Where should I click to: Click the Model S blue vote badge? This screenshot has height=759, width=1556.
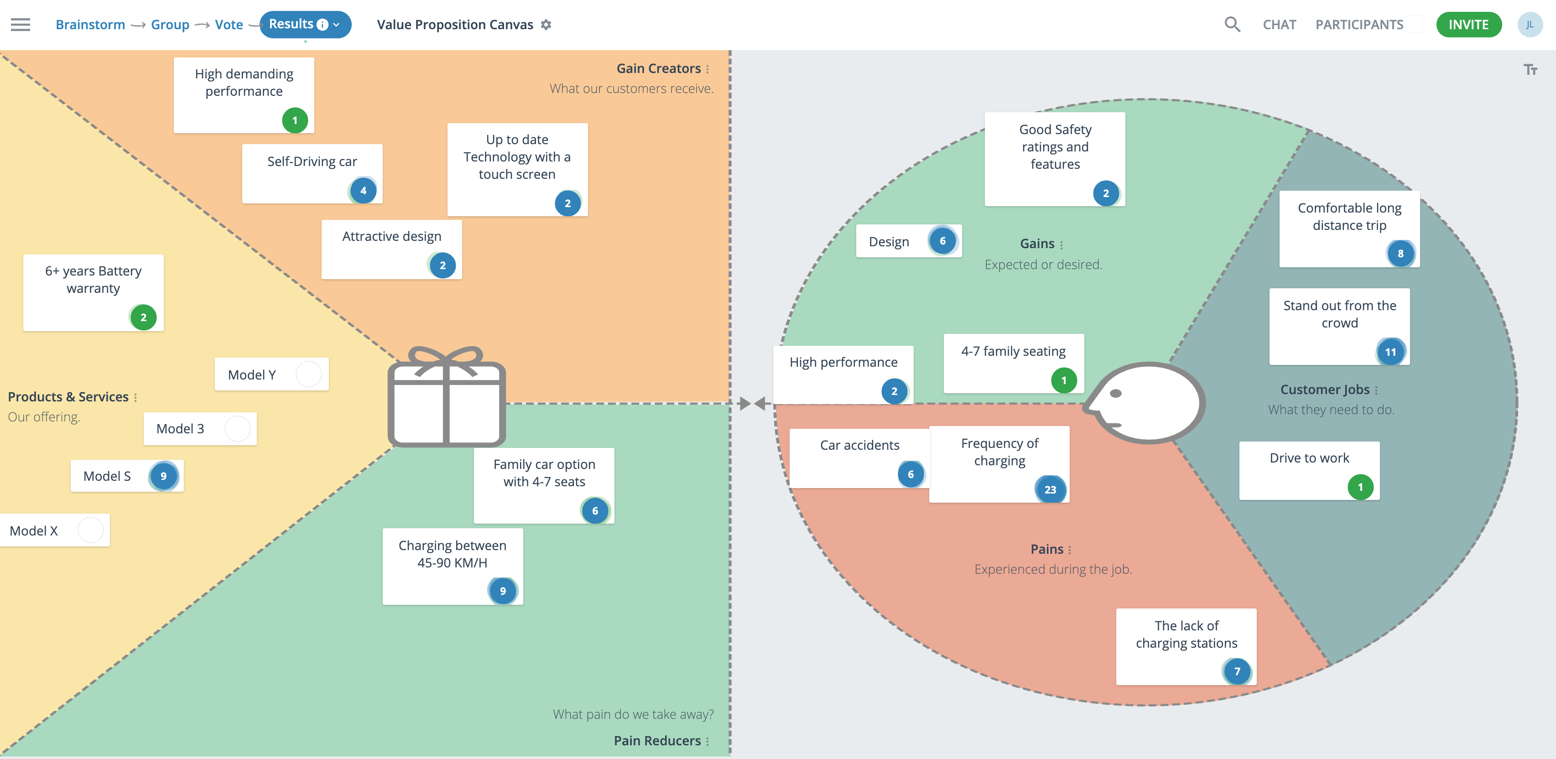[164, 476]
